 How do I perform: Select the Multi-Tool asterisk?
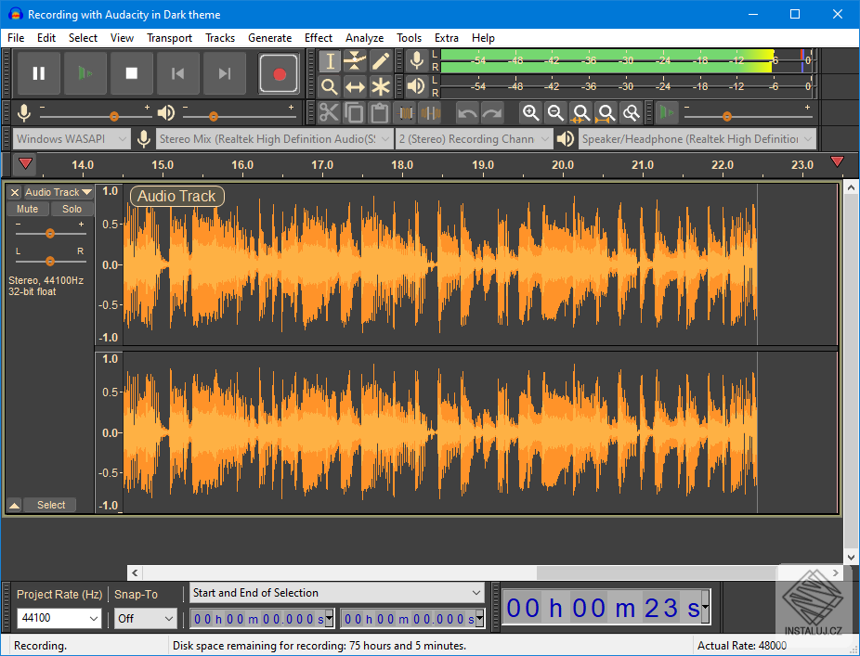click(380, 86)
